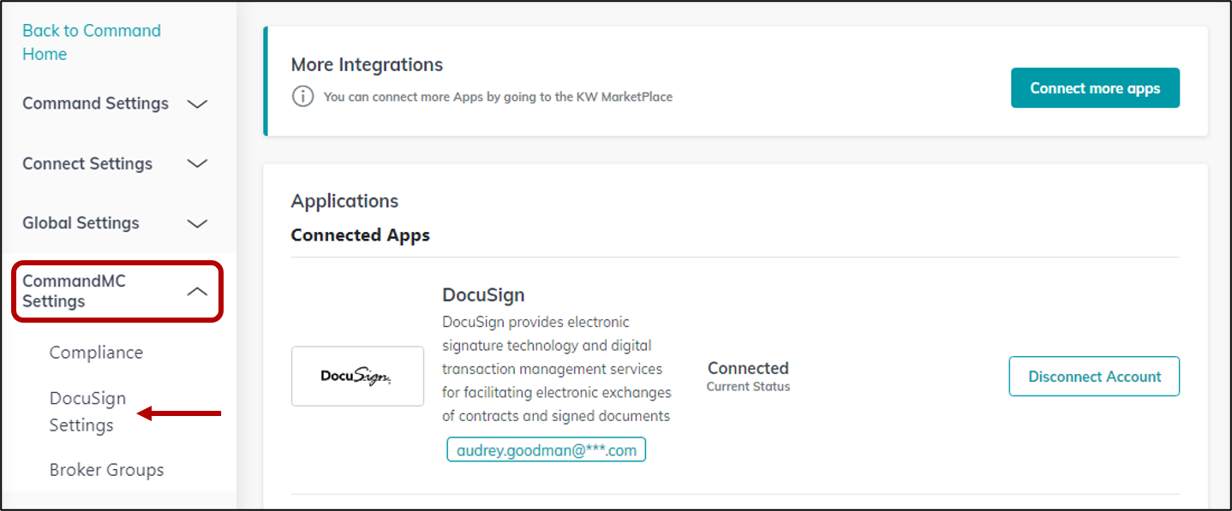Image resolution: width=1232 pixels, height=511 pixels.
Task: Click the Global Settings chevron arrow
Action: point(197,223)
